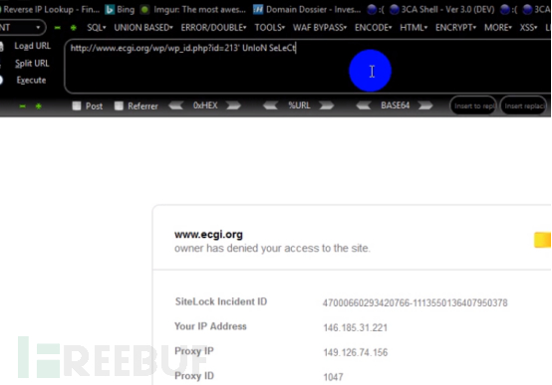Image resolution: width=552 pixels, height=385 pixels.
Task: Open the ERROR/DOUBLE dropdown
Action: point(213,28)
